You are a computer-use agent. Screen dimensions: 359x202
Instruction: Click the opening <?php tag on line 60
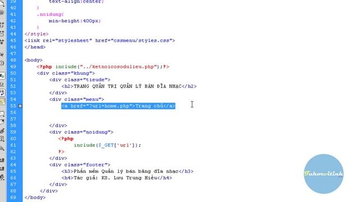pyautogui.click(x=66, y=139)
